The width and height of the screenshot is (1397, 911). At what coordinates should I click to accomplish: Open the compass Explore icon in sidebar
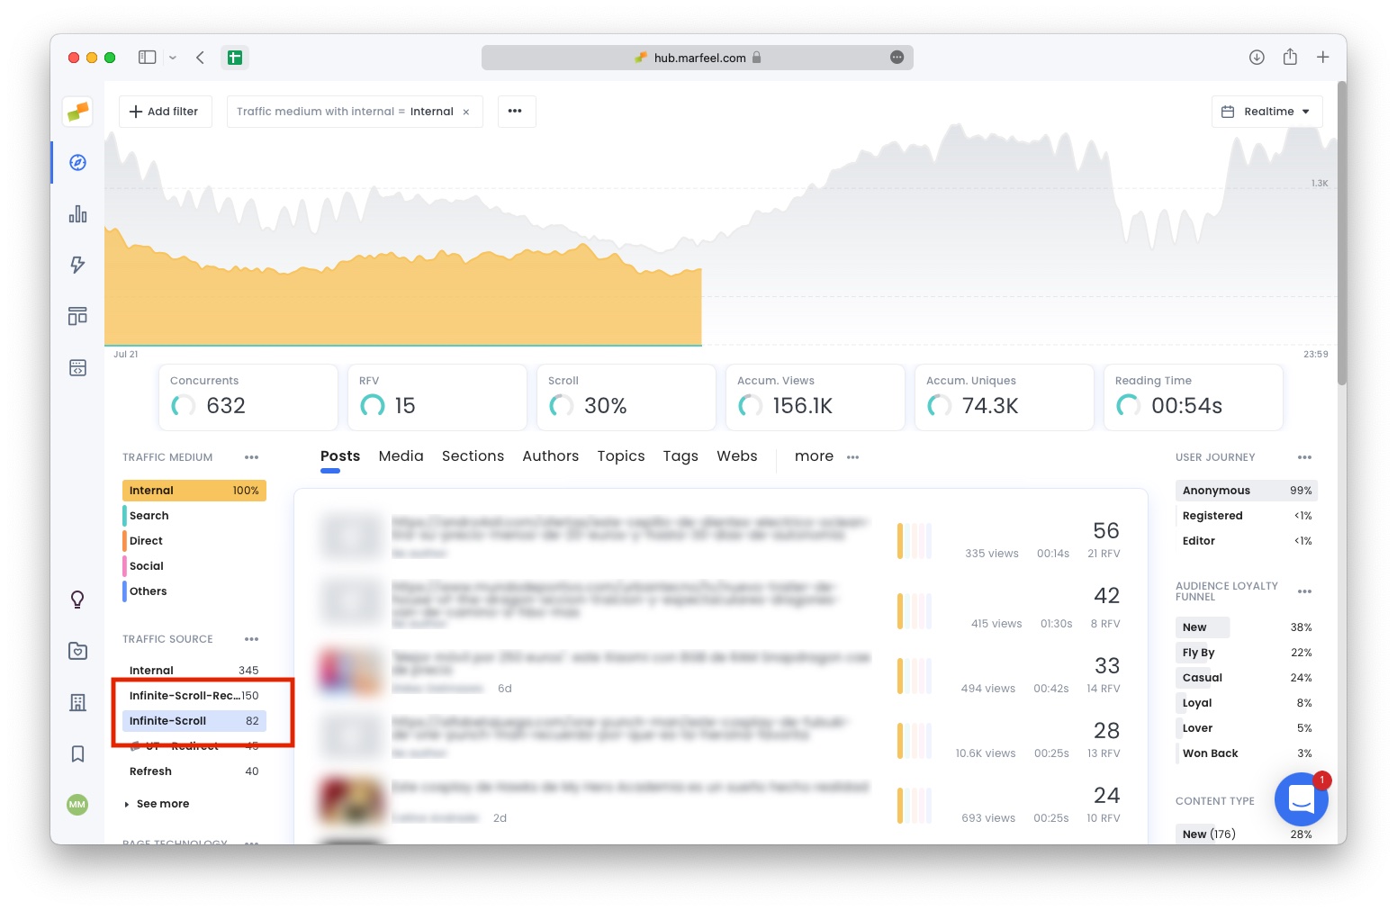click(x=77, y=163)
